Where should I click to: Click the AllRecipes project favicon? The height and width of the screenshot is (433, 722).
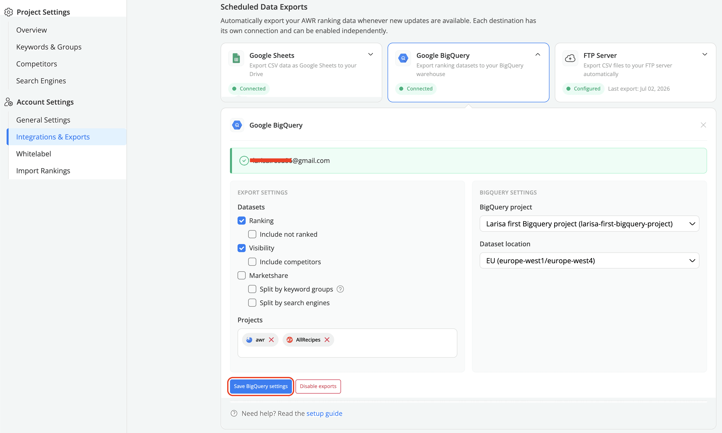click(x=290, y=340)
